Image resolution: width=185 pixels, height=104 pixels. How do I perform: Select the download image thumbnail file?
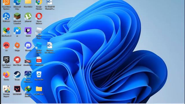click(x=28, y=61)
